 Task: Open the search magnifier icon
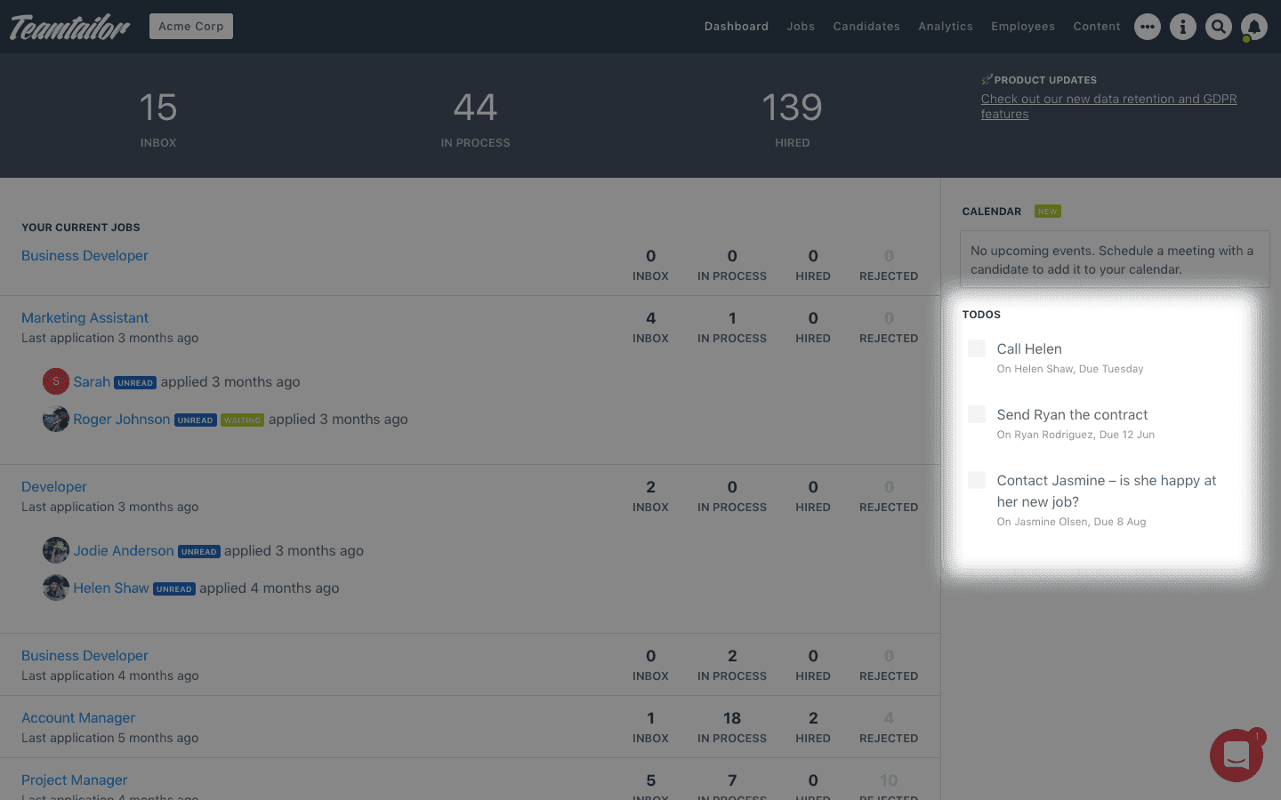click(x=1219, y=27)
